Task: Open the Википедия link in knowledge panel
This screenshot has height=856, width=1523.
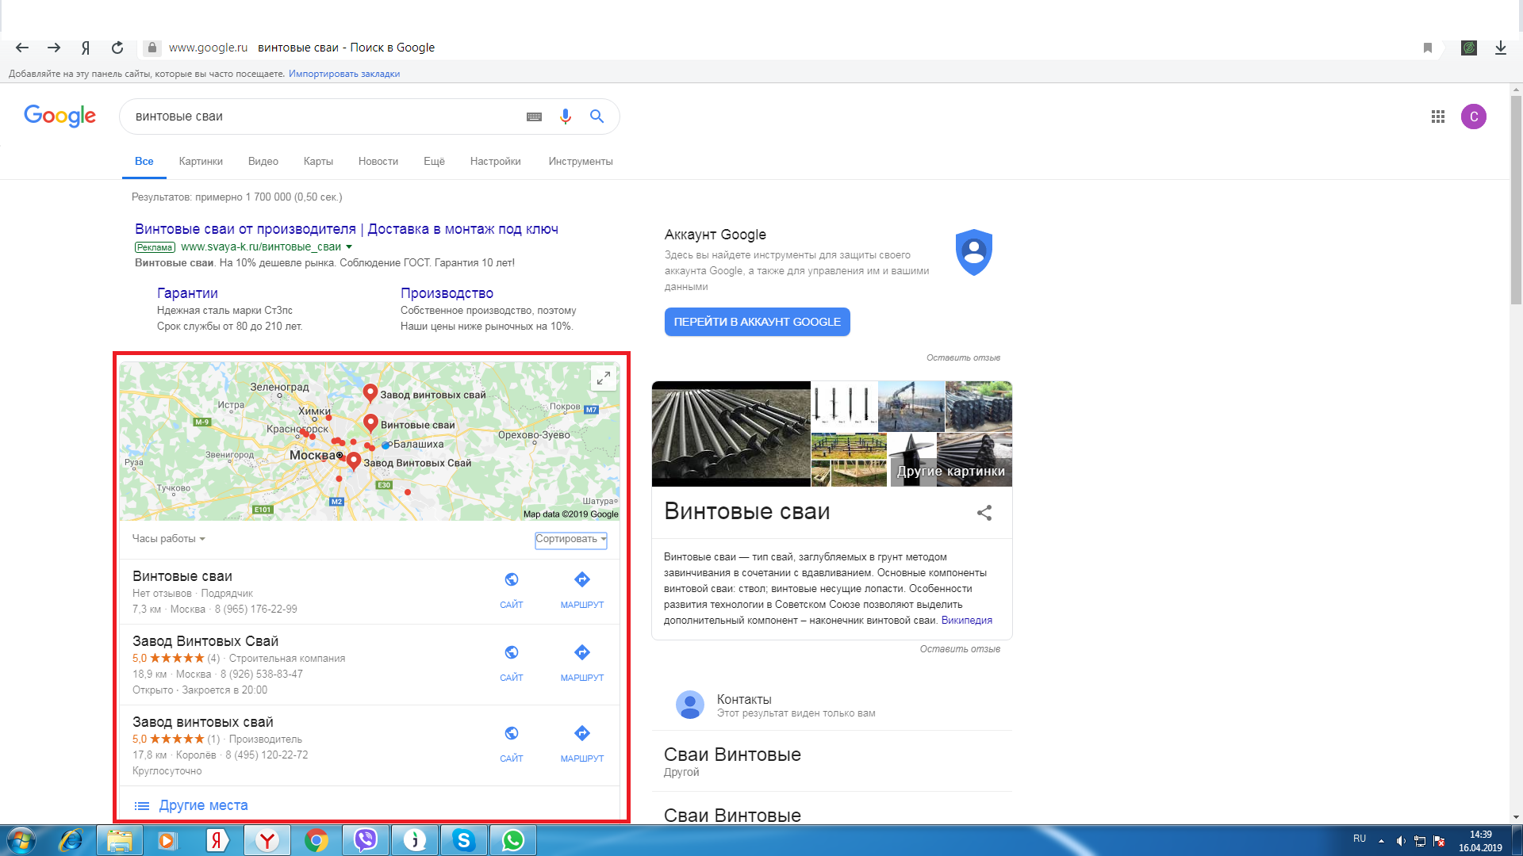Action: 966,621
